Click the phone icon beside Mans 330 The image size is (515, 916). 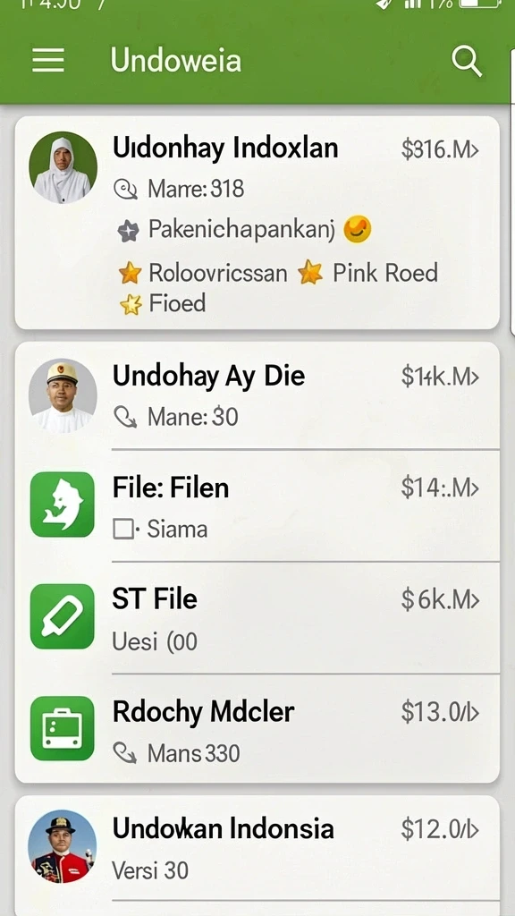tap(125, 753)
